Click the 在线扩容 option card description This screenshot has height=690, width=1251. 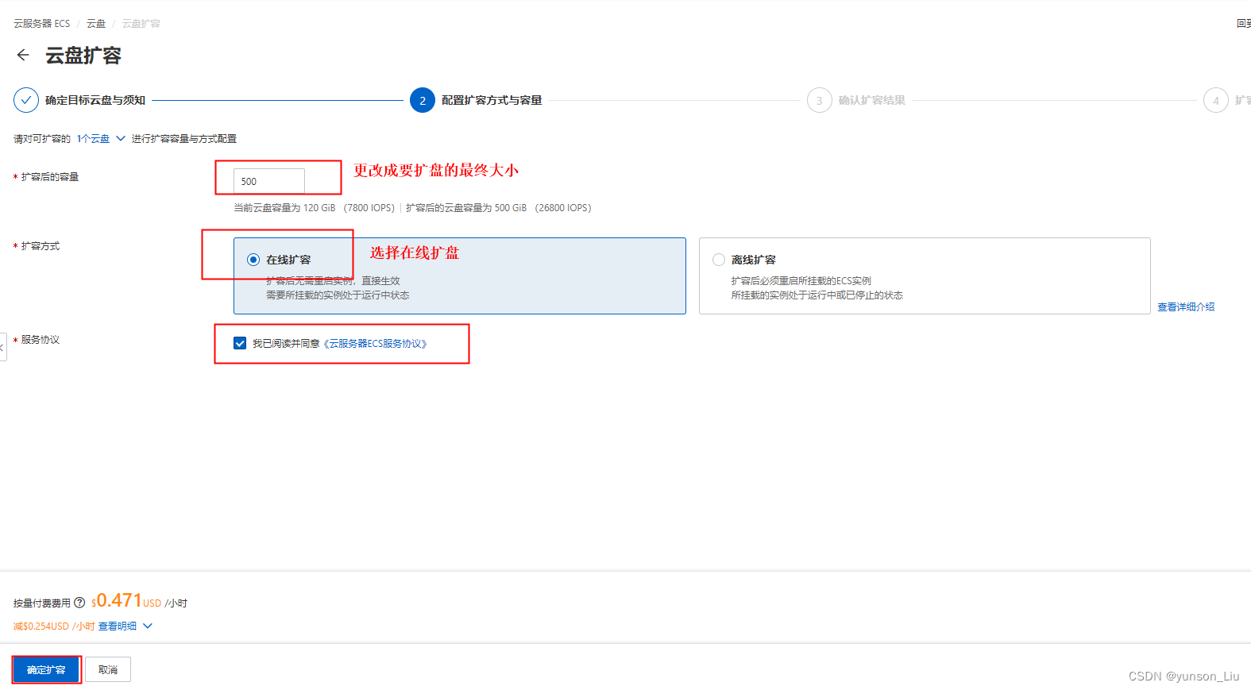(x=338, y=288)
